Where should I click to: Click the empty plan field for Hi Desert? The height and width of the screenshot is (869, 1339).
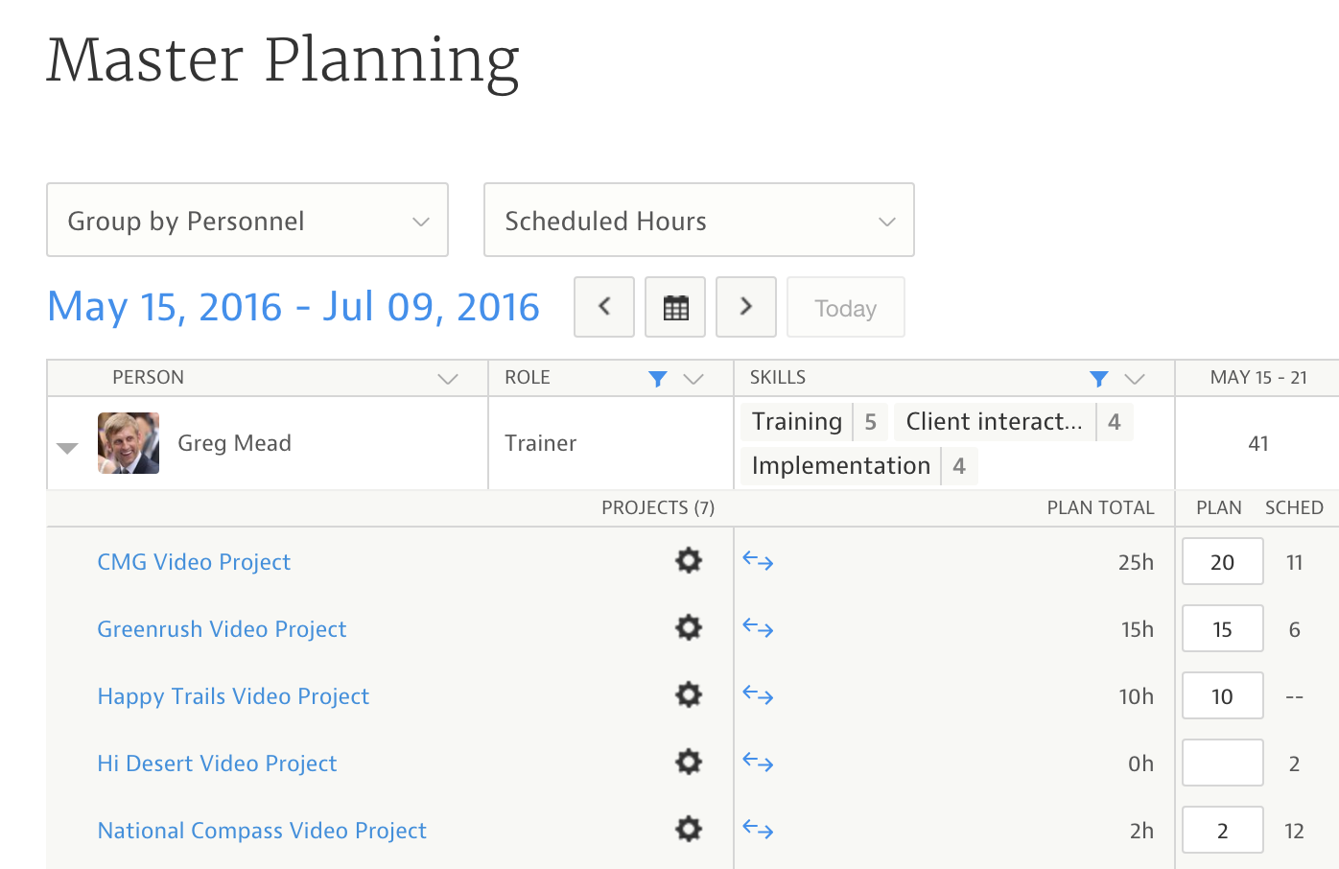[1222, 763]
